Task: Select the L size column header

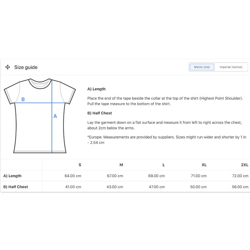Action: pos(163,165)
